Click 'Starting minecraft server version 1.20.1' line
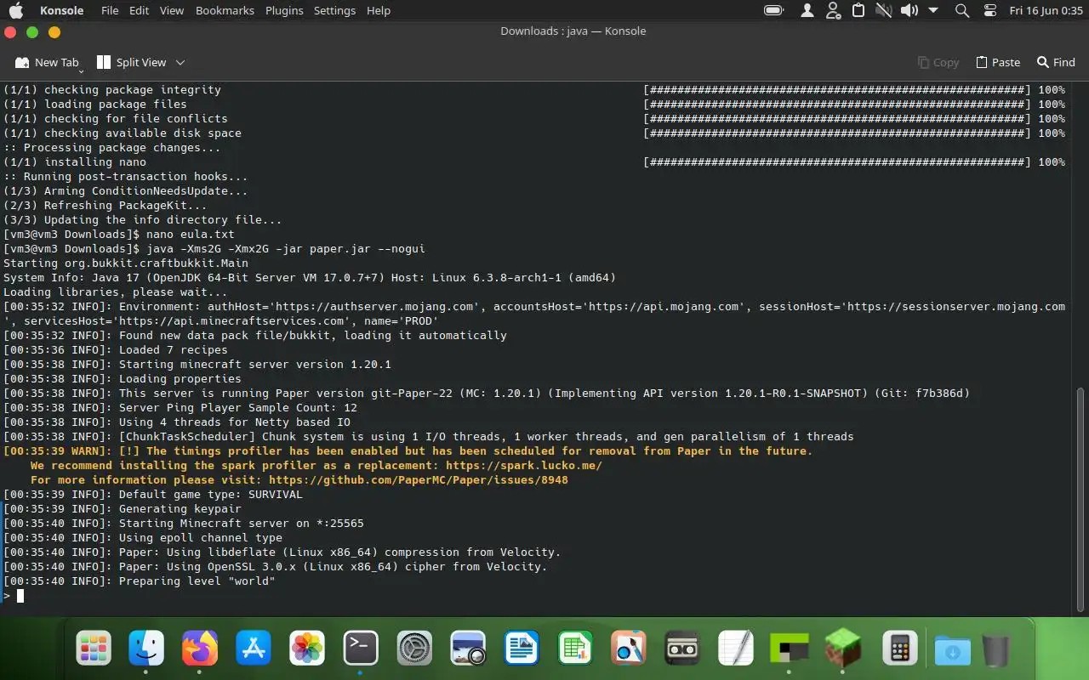 (197, 364)
